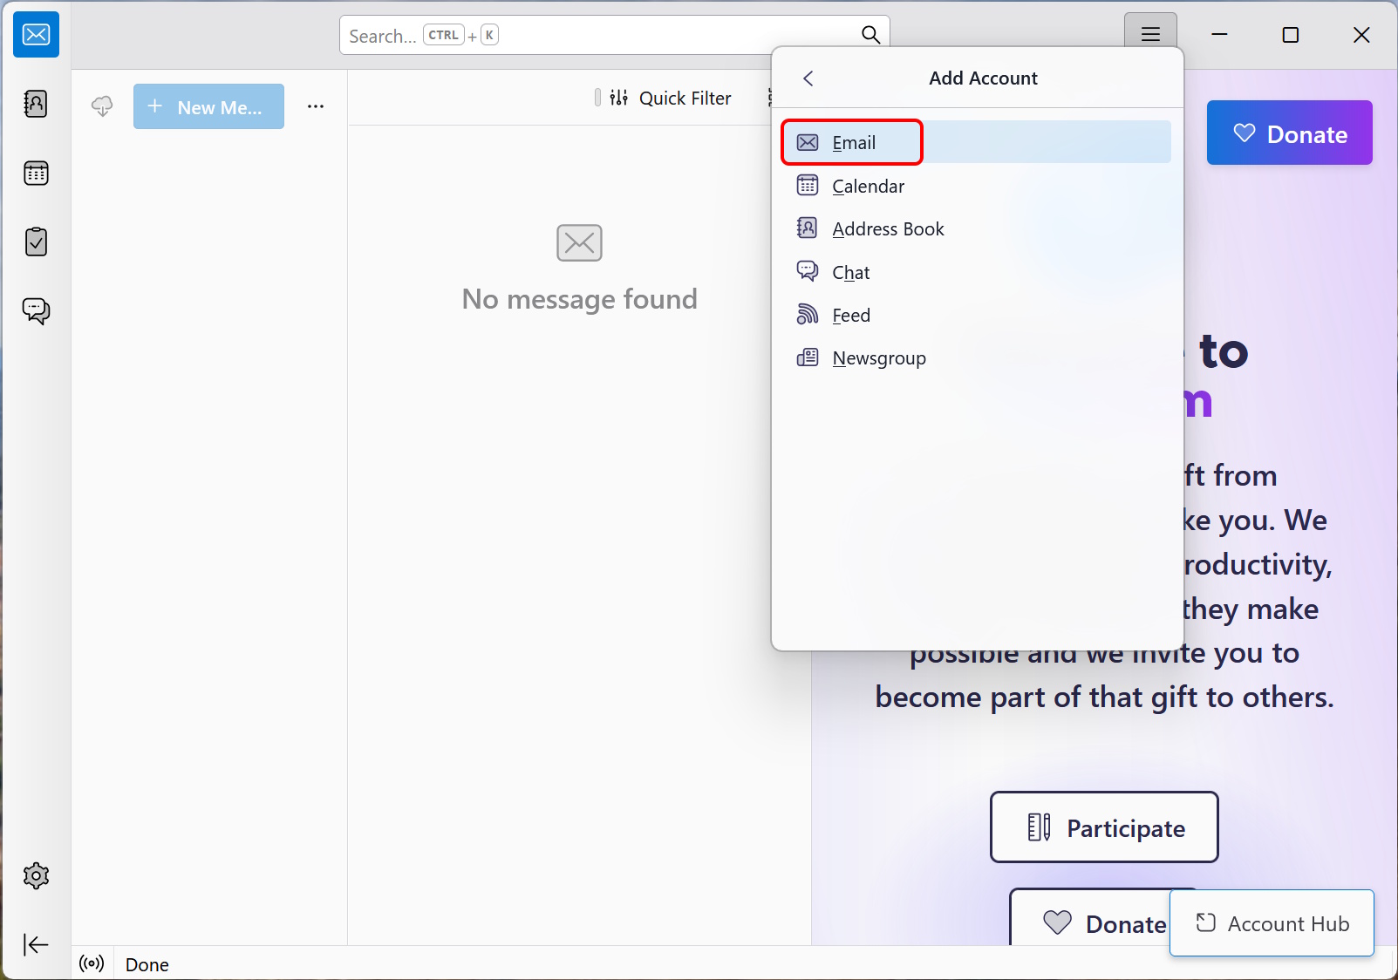Click the Get Messages cloud icon
The image size is (1398, 980).
(102, 106)
